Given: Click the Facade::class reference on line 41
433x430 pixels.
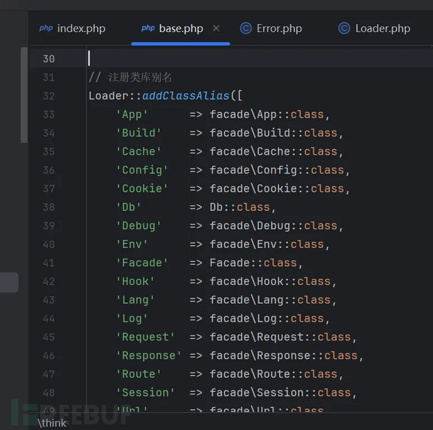Looking at the screenshot, I should pyautogui.click(x=252, y=263).
